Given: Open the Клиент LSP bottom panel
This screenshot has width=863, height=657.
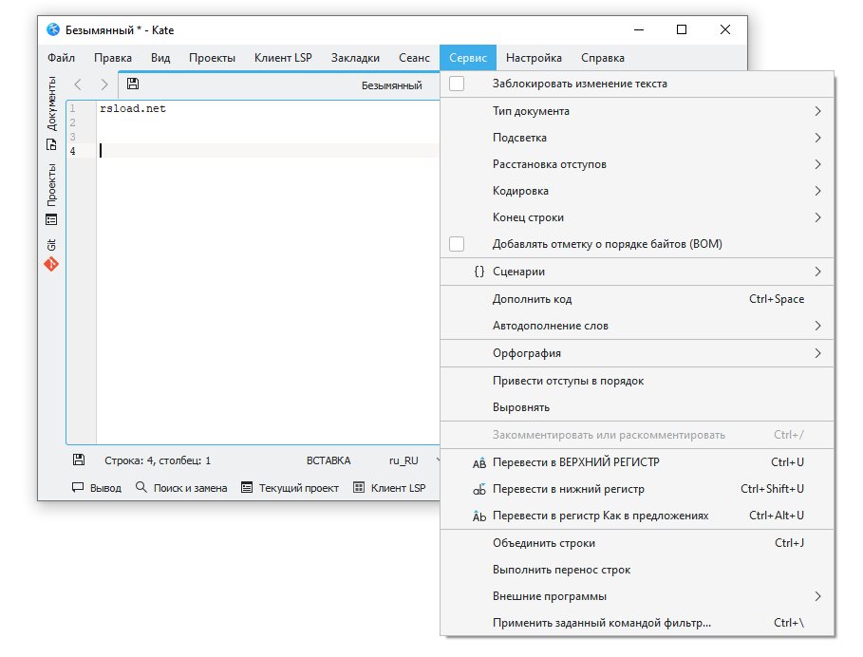Looking at the screenshot, I should pos(389,487).
